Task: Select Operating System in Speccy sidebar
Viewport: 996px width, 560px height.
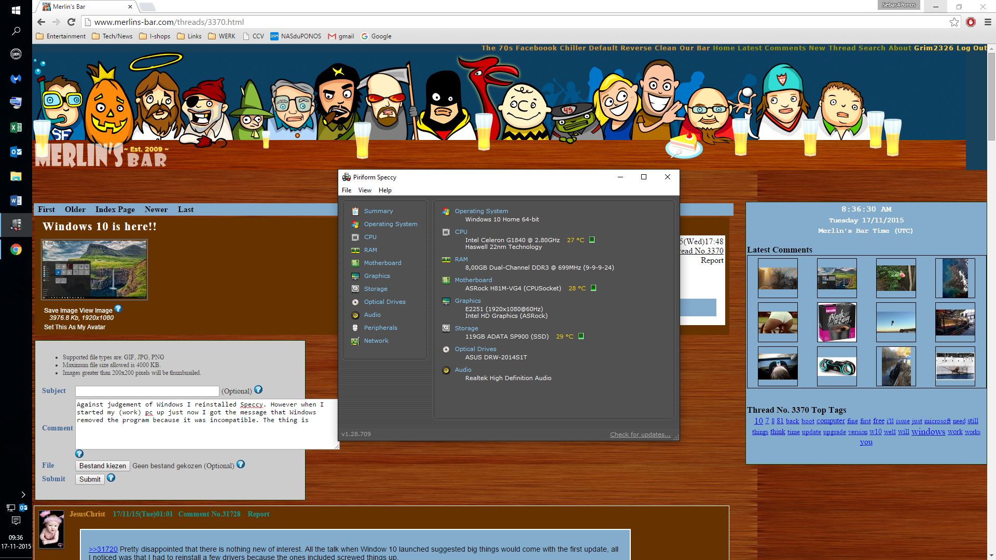Action: (390, 224)
